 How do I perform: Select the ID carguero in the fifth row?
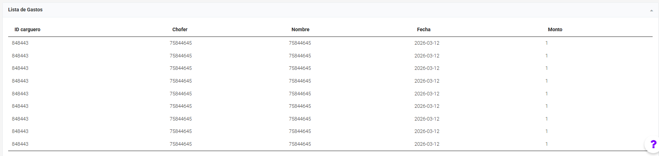20,94
